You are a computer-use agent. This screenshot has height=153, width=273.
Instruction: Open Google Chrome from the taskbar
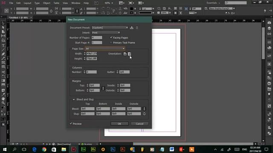pyautogui.click(x=44, y=149)
